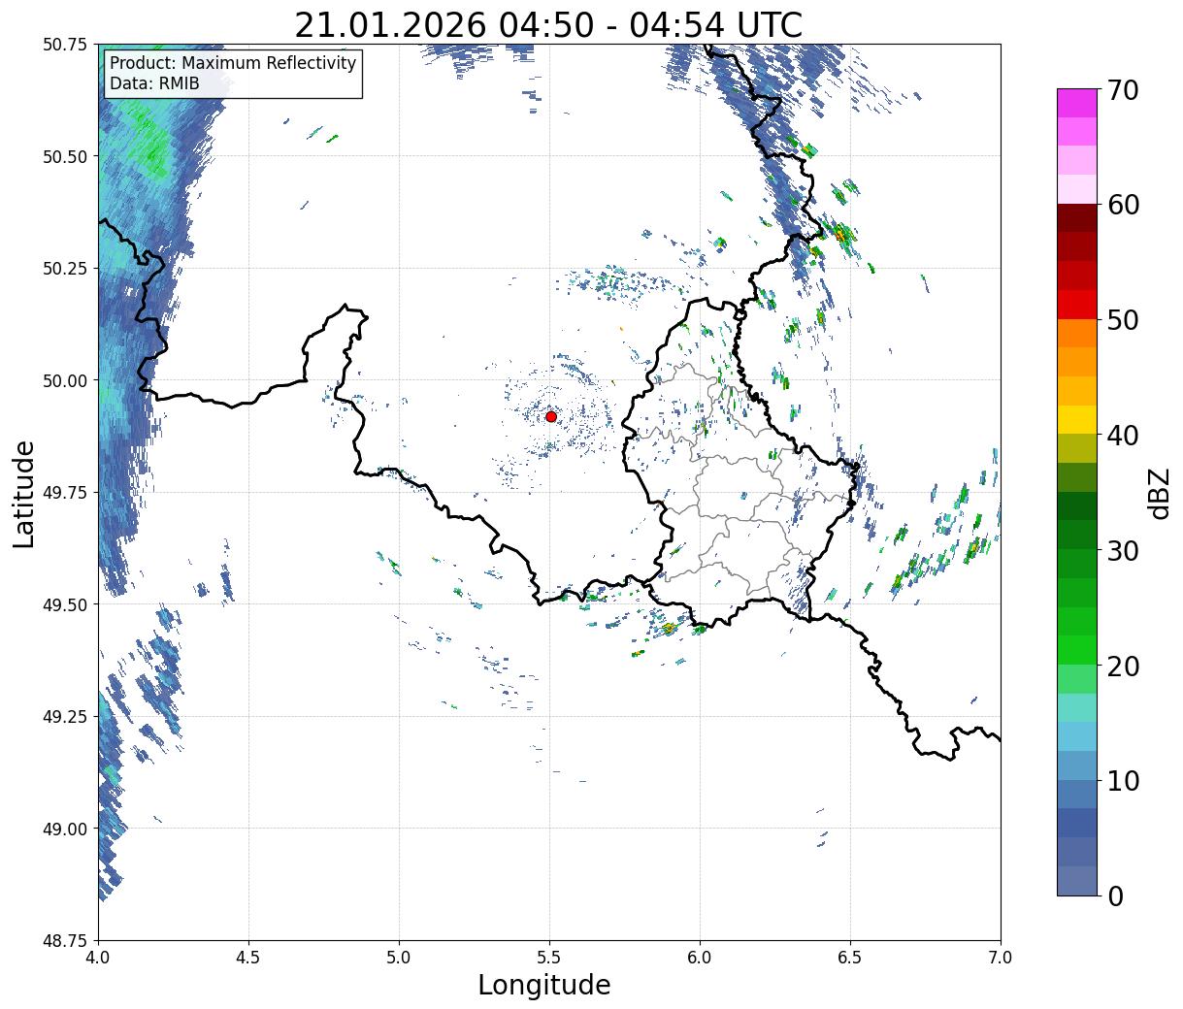Image resolution: width=1183 pixels, height=1009 pixels.
Task: Click the magenta swatch at top of colorbar
Action: tap(1077, 103)
